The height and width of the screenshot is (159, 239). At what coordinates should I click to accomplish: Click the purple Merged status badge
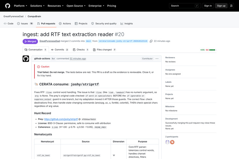[30, 41]
